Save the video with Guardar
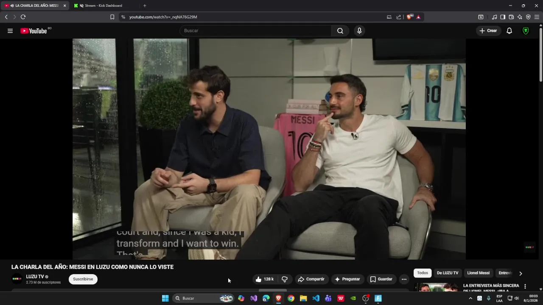This screenshot has width=543, height=305. tap(381, 279)
